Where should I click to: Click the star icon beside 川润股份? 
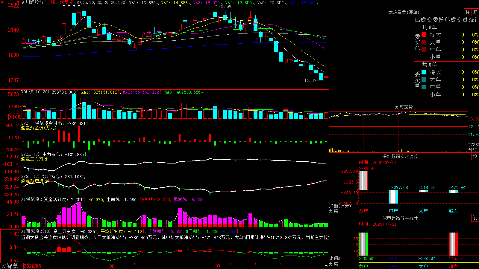[x=23, y=2]
